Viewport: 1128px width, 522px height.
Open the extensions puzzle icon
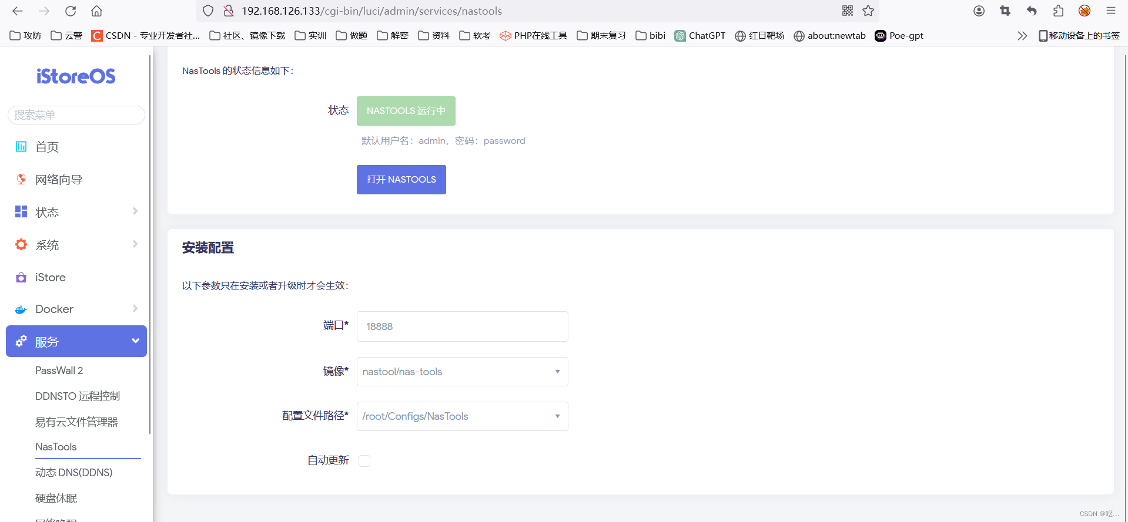pyautogui.click(x=1058, y=11)
